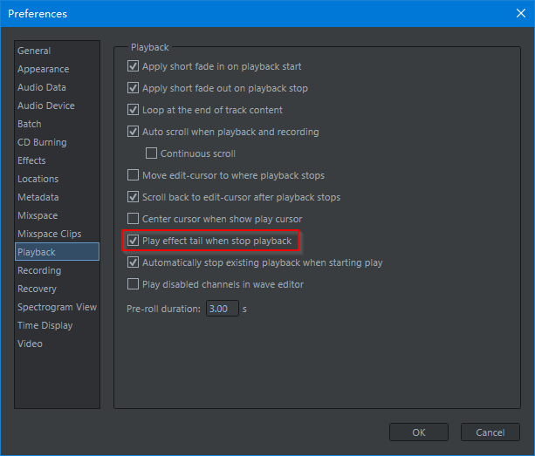Viewport: 535px width, 456px height.
Task: Dismiss the dialog with Cancel
Action: 490,432
